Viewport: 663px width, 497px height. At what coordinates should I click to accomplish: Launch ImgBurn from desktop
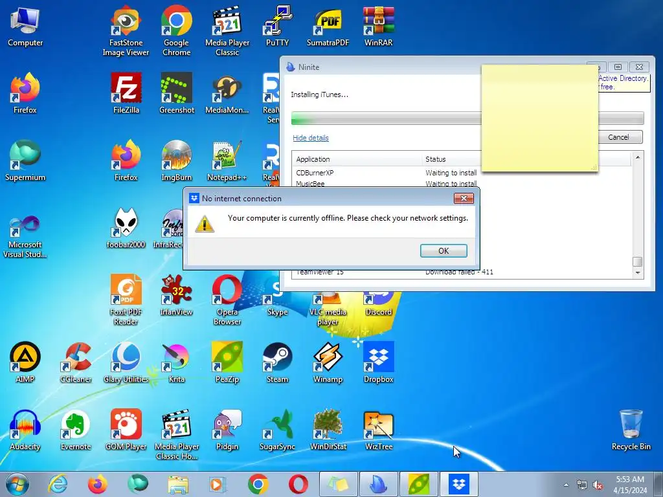pos(176,161)
